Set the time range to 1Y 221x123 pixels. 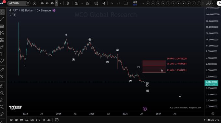[x=44, y=120]
